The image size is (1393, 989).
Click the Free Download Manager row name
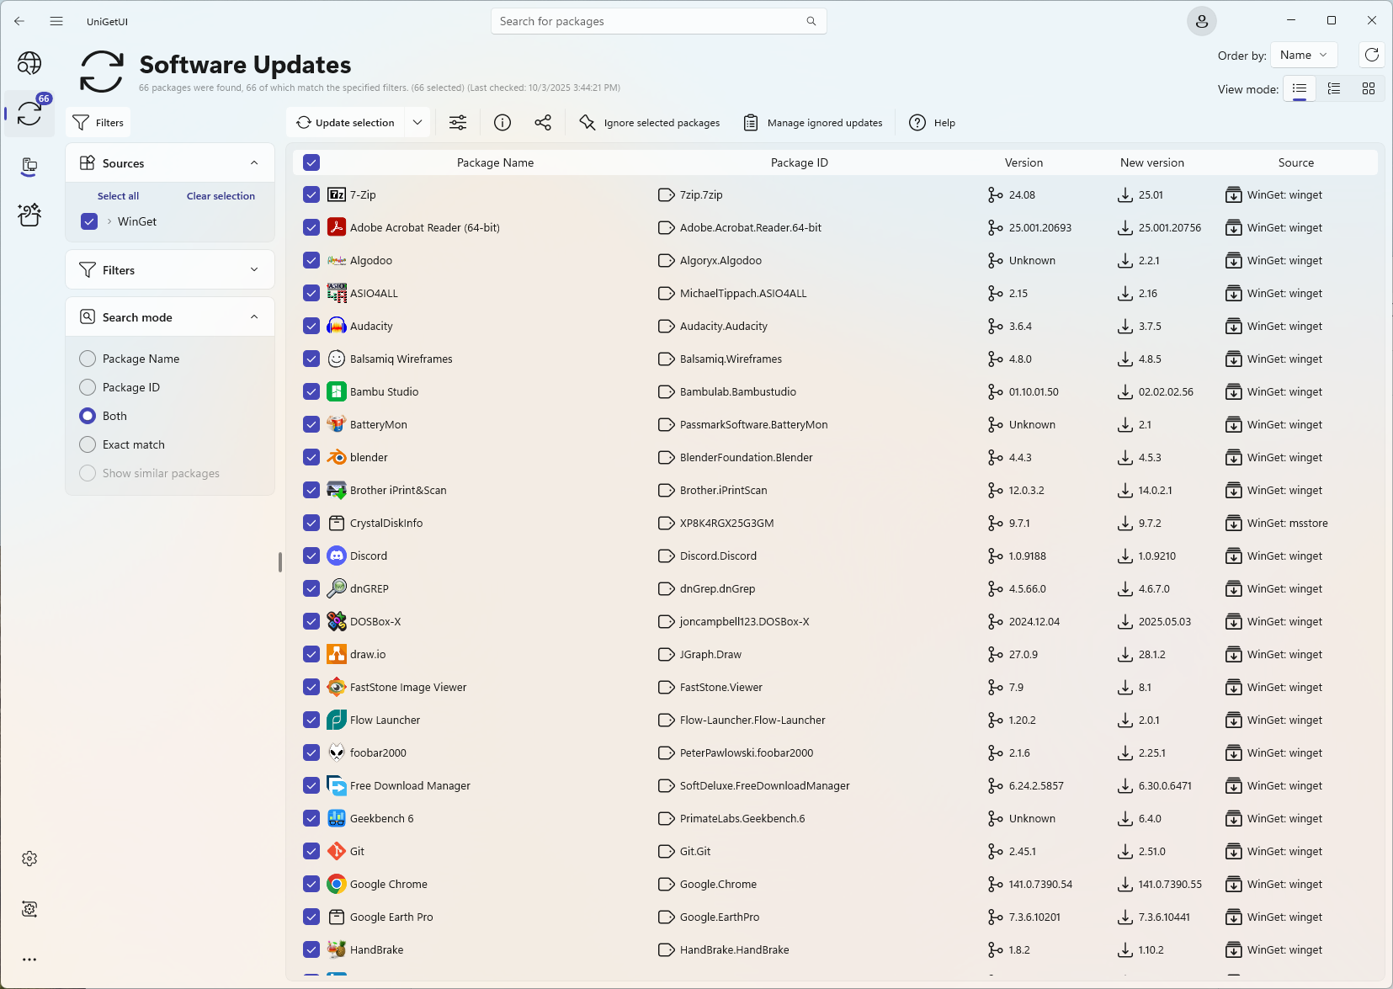click(x=410, y=785)
